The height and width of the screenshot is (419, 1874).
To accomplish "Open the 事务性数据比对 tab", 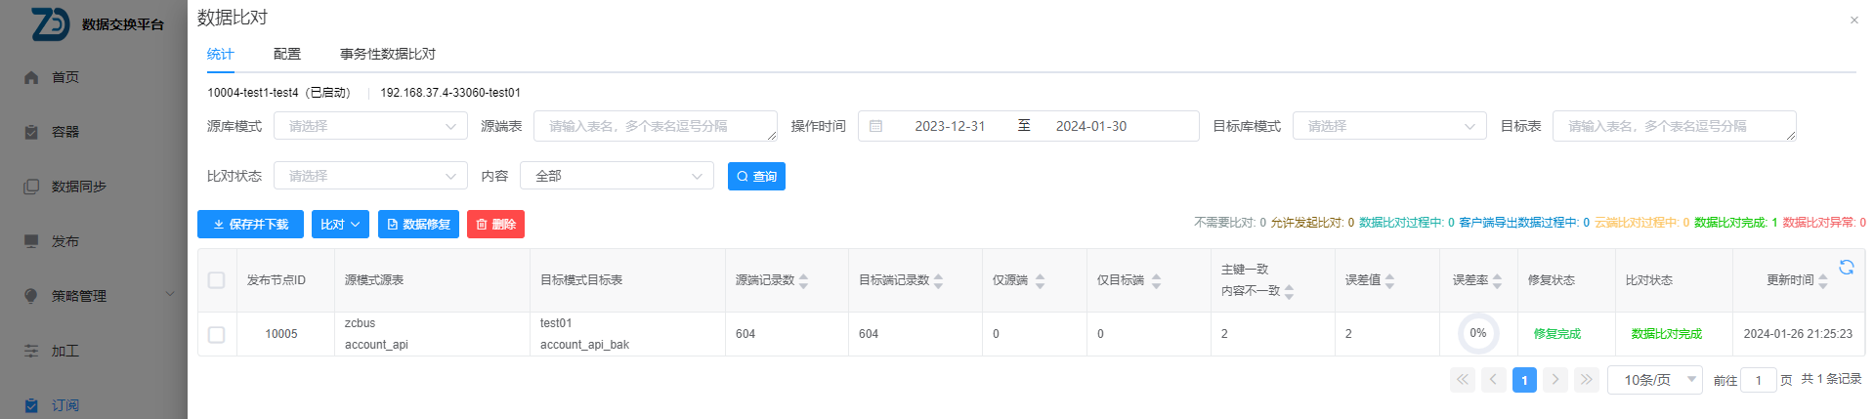I will [x=388, y=54].
